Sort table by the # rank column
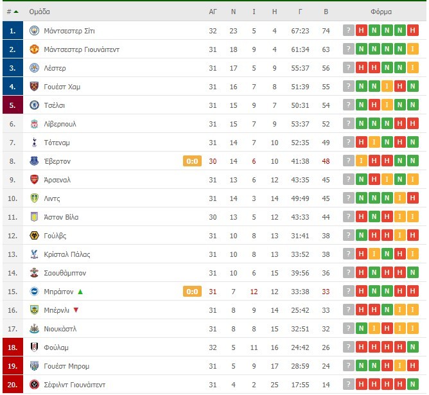 point(12,12)
